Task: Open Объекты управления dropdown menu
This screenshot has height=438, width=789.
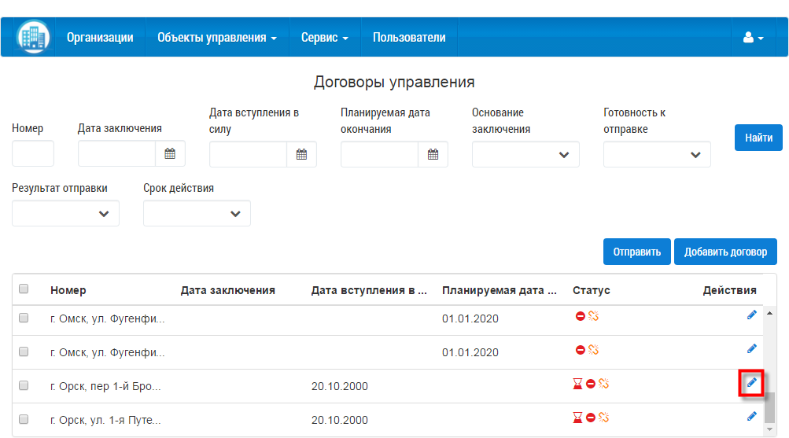Action: pyautogui.click(x=217, y=37)
